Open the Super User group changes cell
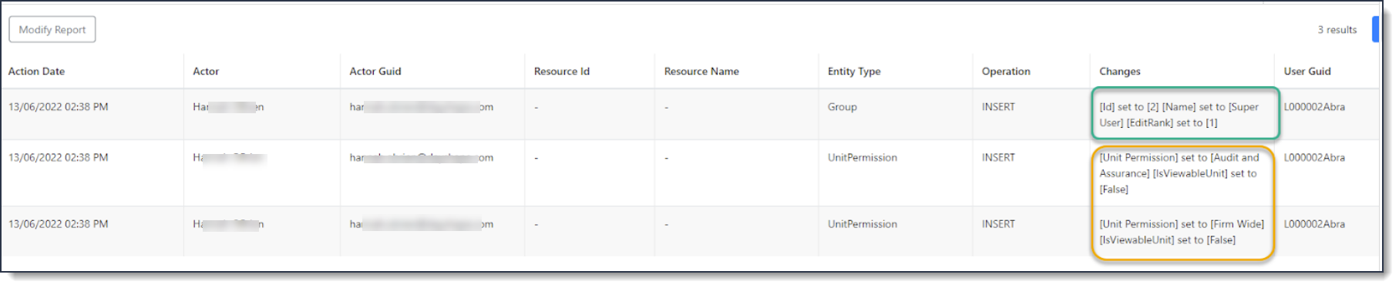 click(x=1185, y=114)
